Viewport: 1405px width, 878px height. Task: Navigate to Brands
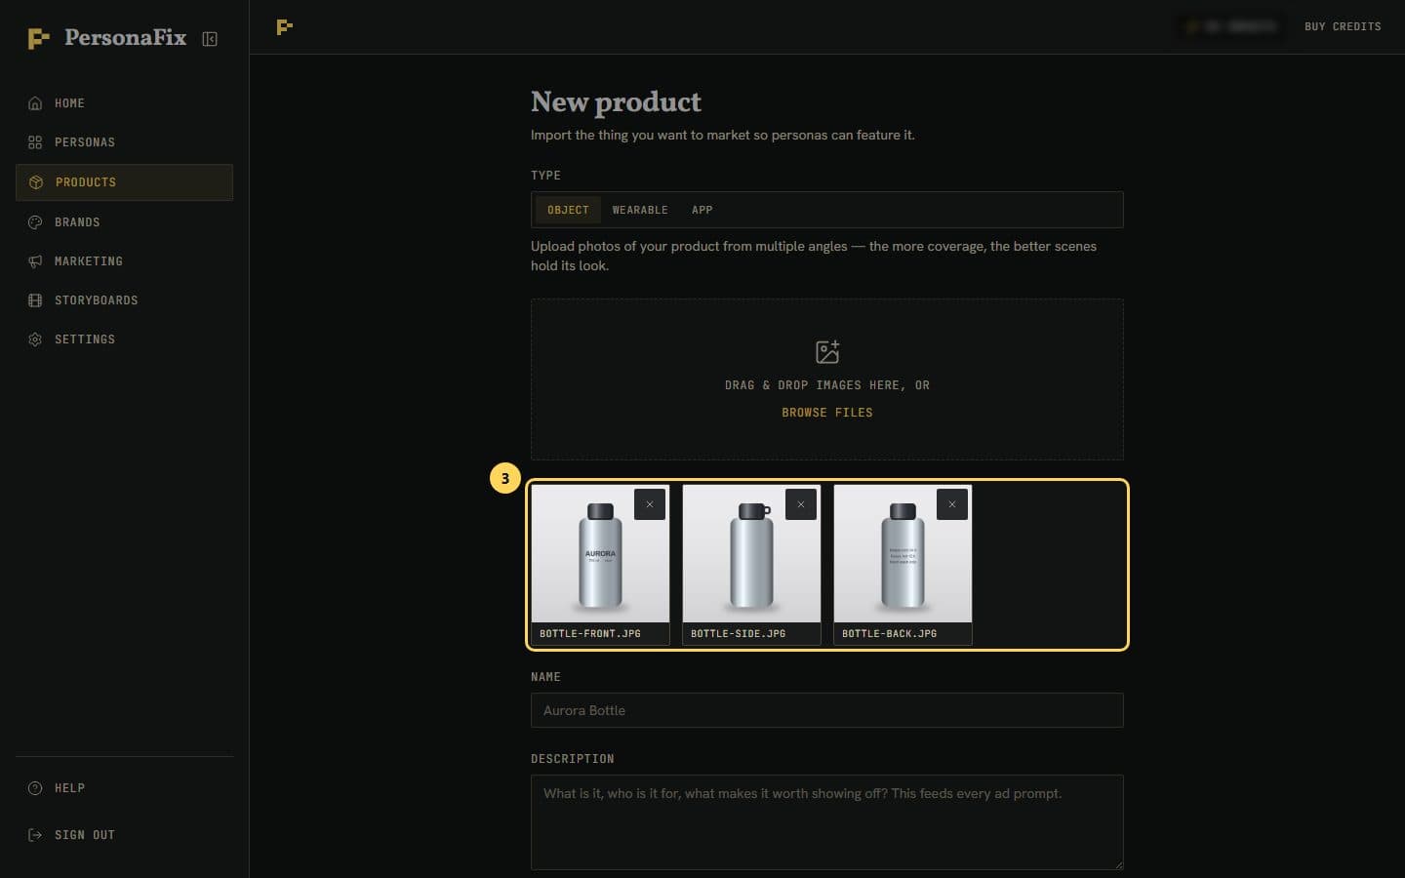124,222
